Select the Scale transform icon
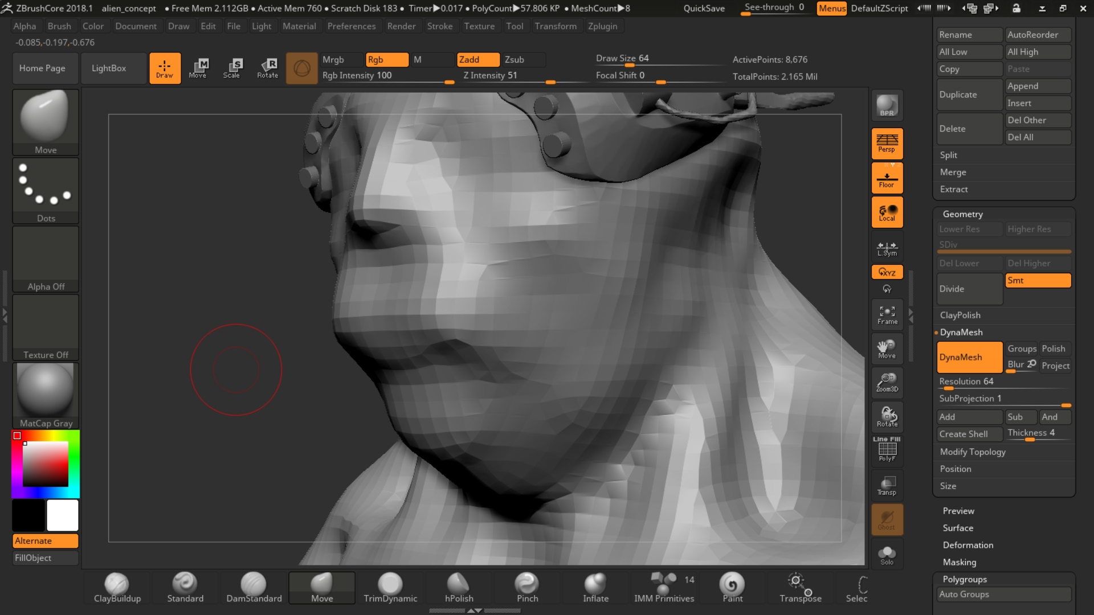1094x615 pixels. point(232,68)
